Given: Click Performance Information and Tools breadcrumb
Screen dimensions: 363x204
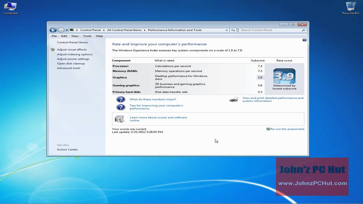Looking at the screenshot, I should pos(175,30).
